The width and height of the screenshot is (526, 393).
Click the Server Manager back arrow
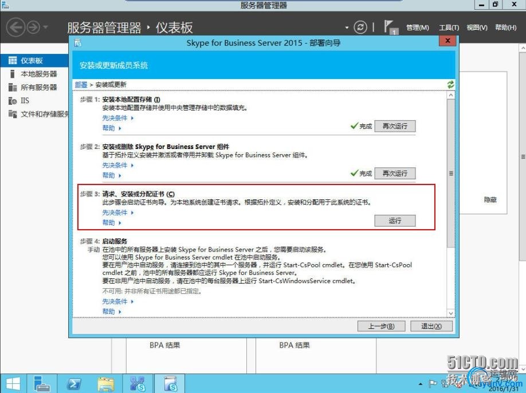pos(15,27)
